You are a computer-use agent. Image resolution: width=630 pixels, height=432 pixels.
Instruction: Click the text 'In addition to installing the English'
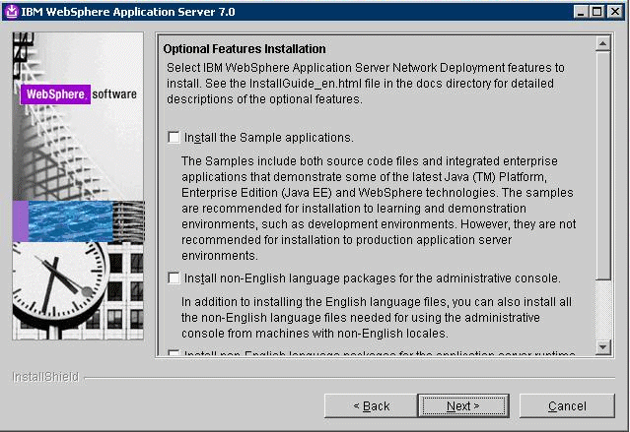pos(274,302)
